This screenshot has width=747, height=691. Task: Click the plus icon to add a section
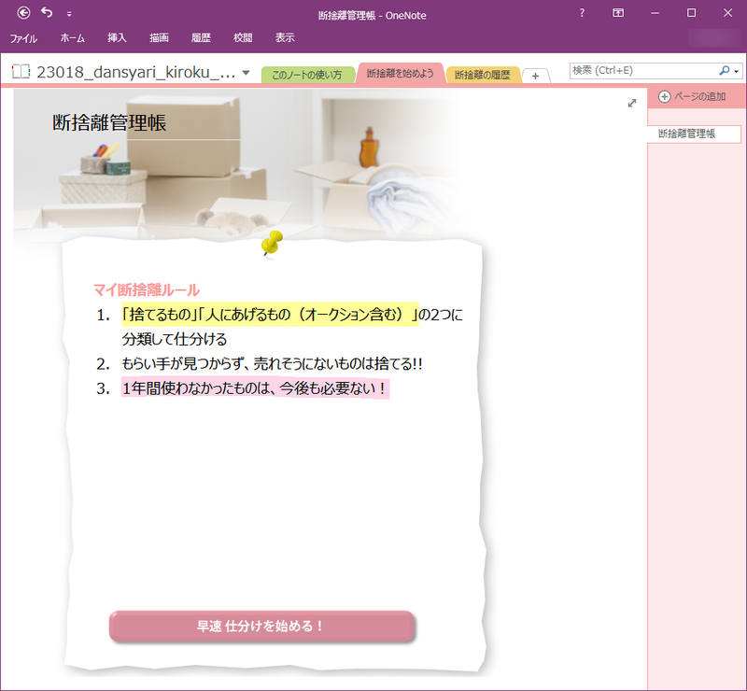coord(535,74)
